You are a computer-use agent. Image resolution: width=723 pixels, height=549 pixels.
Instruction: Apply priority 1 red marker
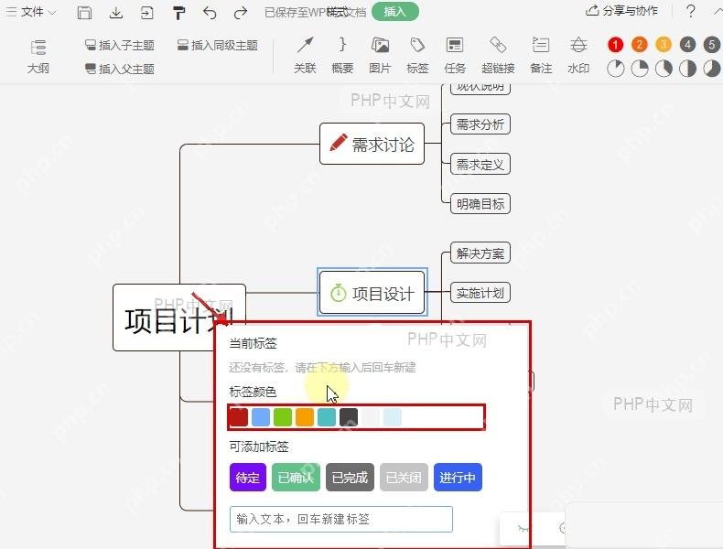tap(616, 45)
